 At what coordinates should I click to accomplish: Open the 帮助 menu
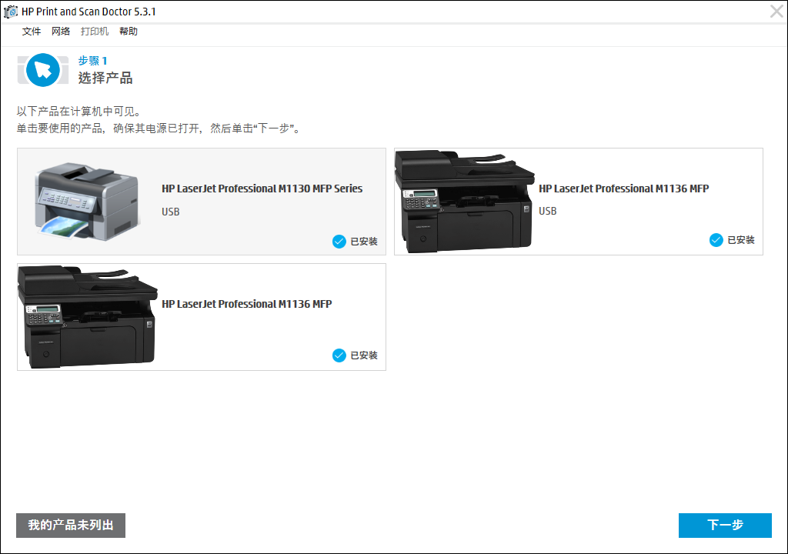click(129, 32)
